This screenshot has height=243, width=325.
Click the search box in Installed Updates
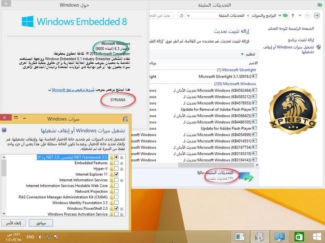tap(162, 16)
